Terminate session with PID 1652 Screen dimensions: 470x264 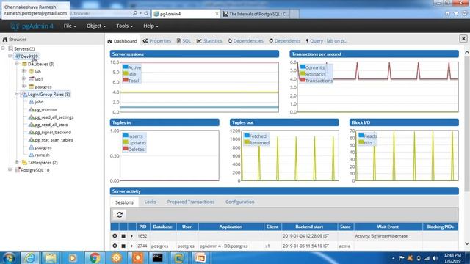(115, 236)
